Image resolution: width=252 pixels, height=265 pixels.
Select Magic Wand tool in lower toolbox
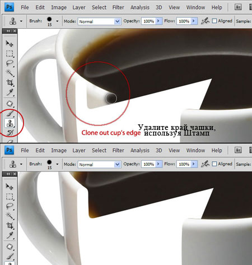pos(10,216)
